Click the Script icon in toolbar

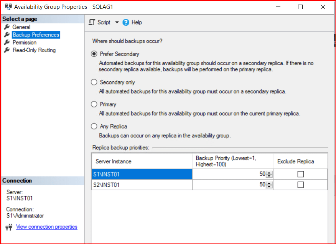(x=92, y=22)
